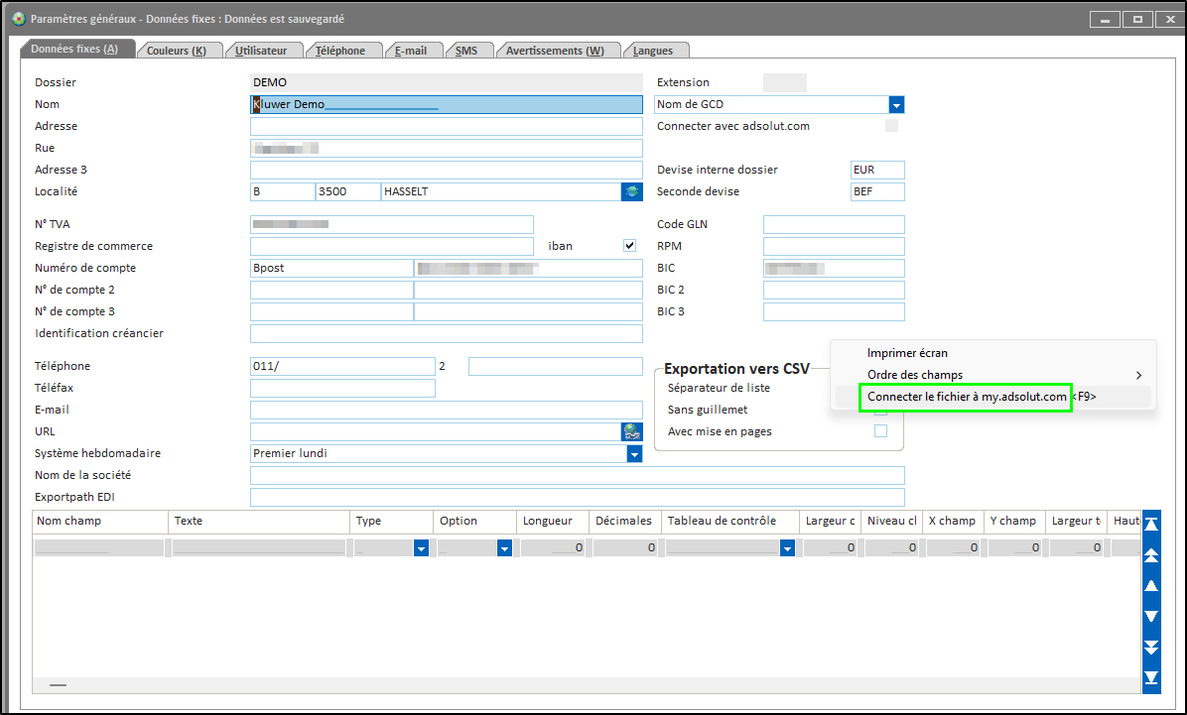1187x715 pixels.
Task: Open the Nom de GCD dropdown
Action: coord(896,104)
